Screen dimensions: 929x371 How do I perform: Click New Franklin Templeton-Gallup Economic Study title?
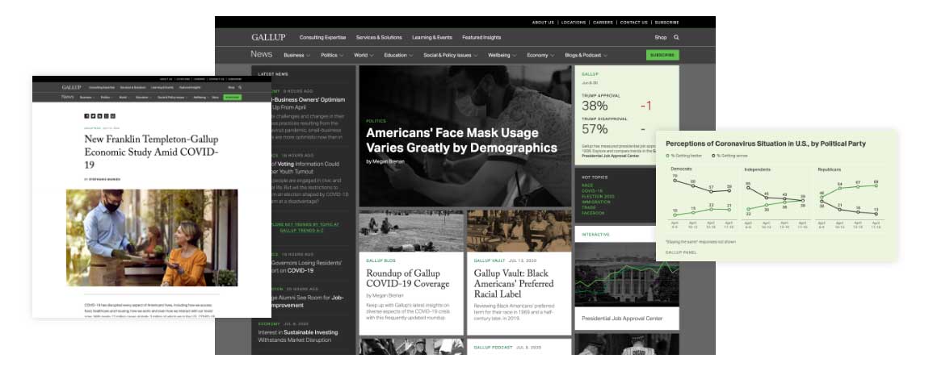click(152, 152)
